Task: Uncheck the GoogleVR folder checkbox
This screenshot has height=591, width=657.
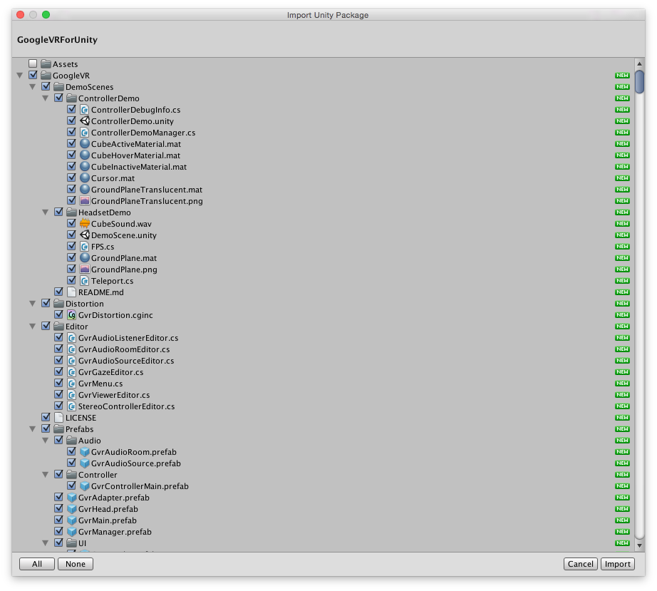Action: click(33, 75)
